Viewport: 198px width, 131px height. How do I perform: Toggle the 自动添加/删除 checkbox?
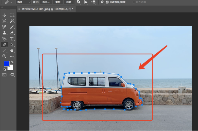click(107, 2)
